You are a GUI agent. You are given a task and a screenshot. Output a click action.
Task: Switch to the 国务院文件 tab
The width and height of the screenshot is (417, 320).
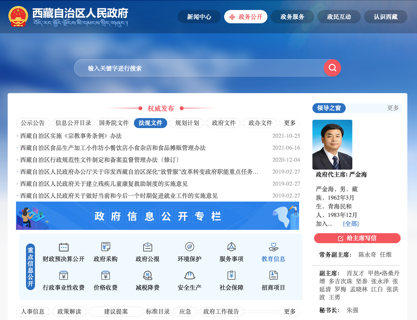pyautogui.click(x=114, y=123)
